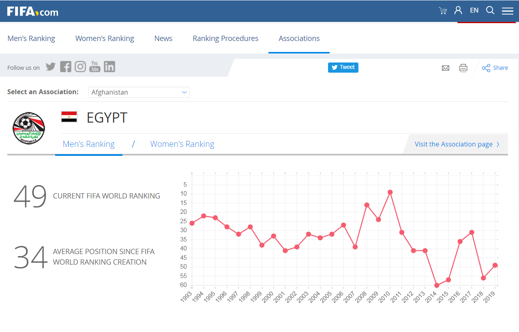Visit FIFA's Instagram page icon

click(x=80, y=67)
